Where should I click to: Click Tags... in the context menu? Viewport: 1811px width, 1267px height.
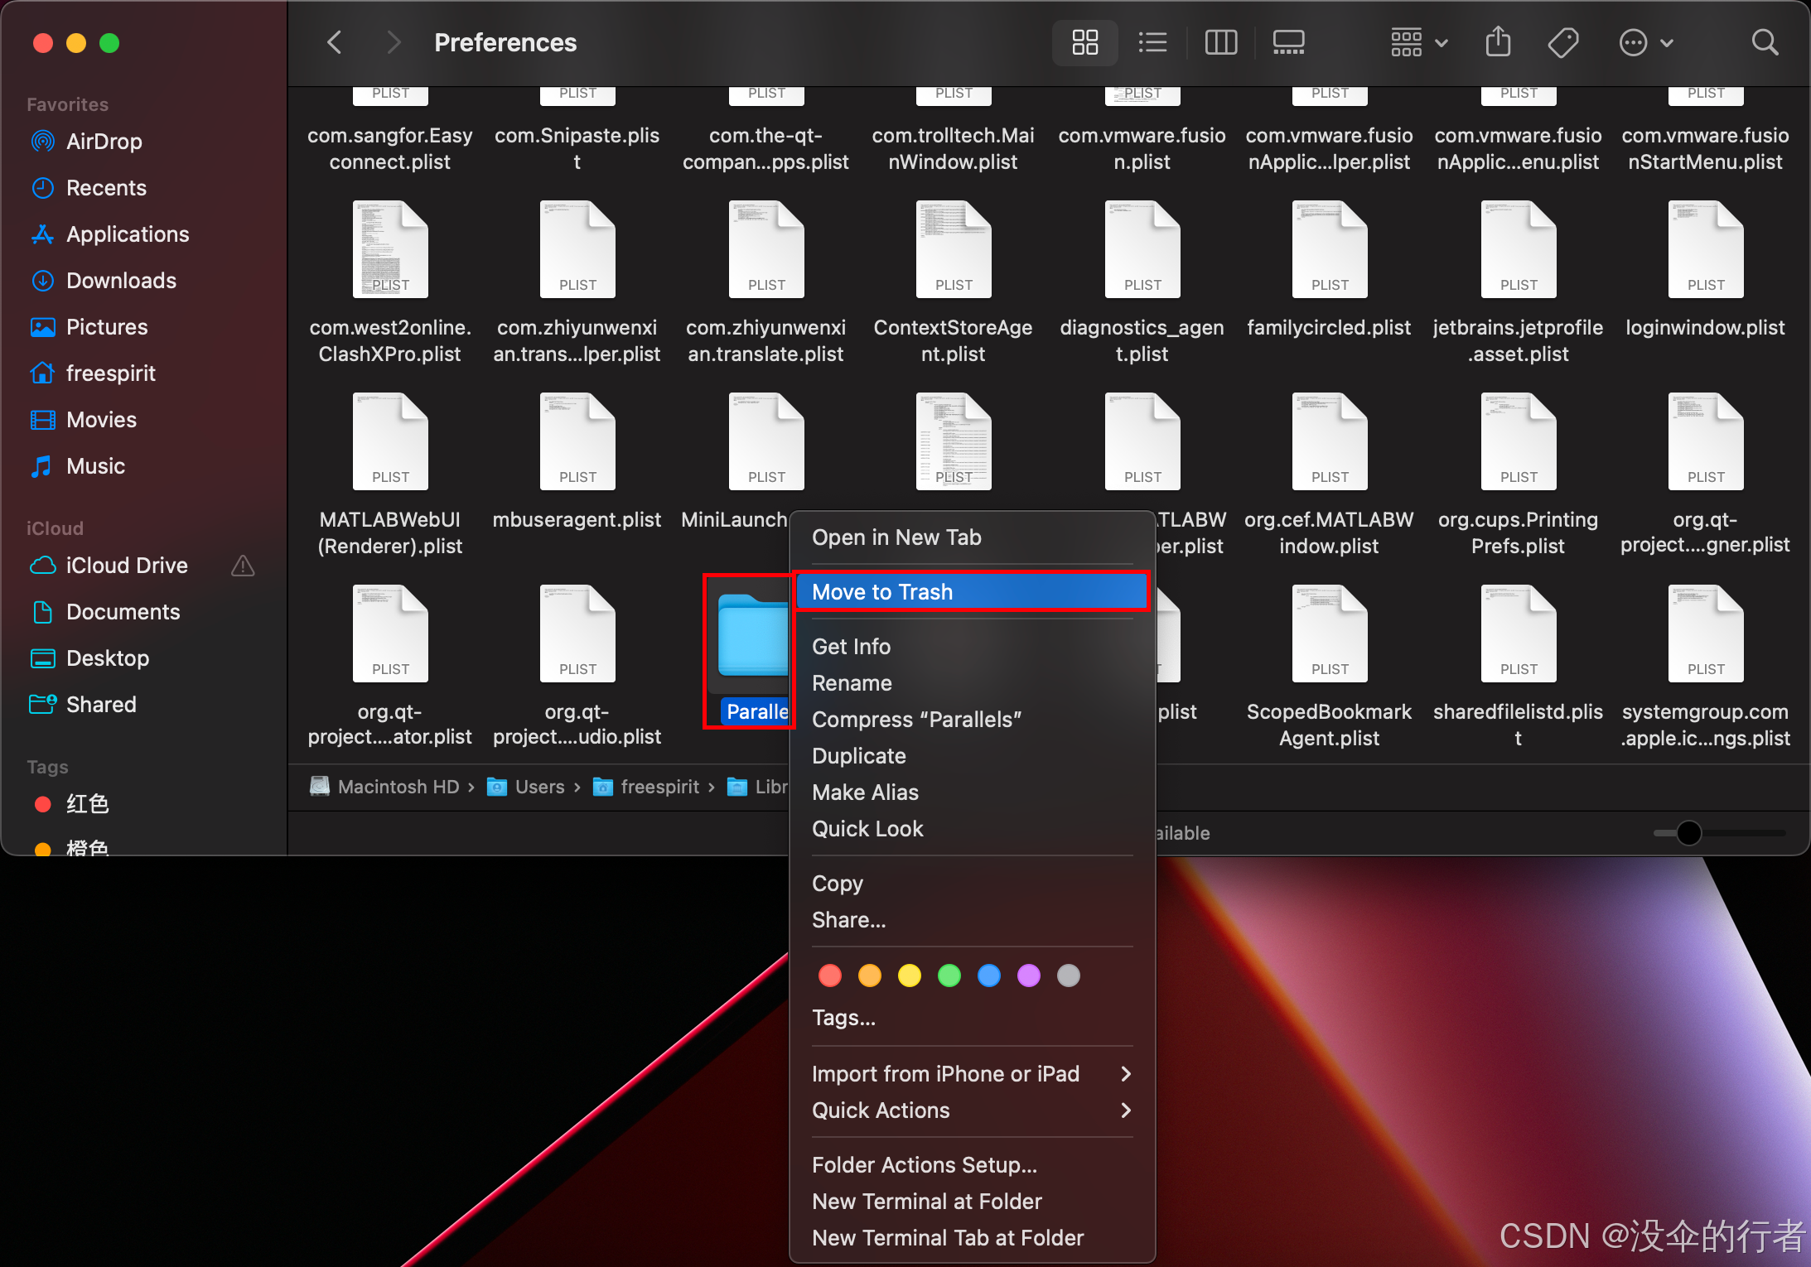coord(843,1018)
